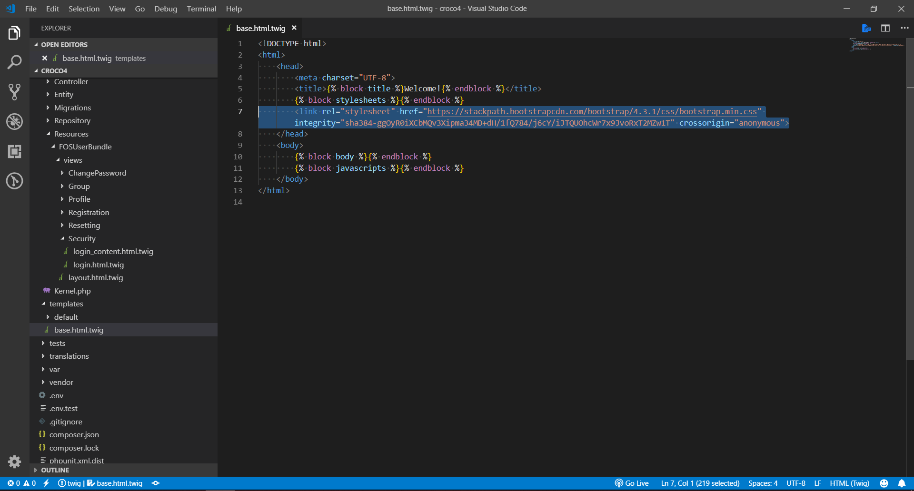The width and height of the screenshot is (914, 491).
Task: Click the VS Code logo icon
Action: (10, 9)
